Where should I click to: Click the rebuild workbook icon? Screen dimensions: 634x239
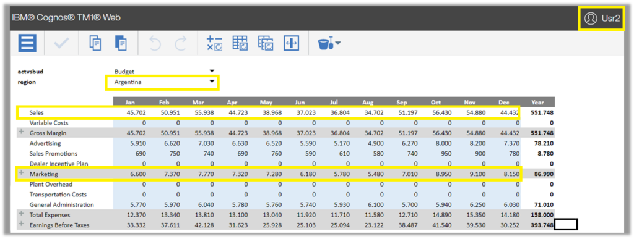[x=266, y=43]
